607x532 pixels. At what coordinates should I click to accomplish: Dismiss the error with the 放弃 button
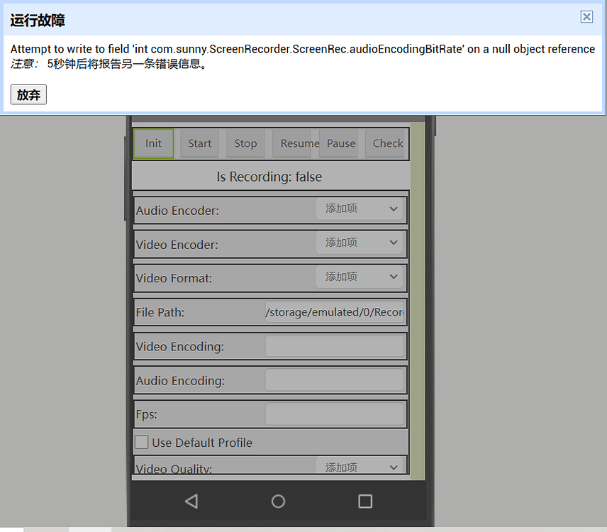pos(28,94)
